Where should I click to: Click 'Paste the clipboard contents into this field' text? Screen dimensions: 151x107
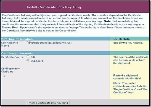coord(127,77)
